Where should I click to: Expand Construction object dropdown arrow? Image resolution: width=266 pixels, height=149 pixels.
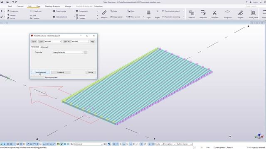click(184, 11)
